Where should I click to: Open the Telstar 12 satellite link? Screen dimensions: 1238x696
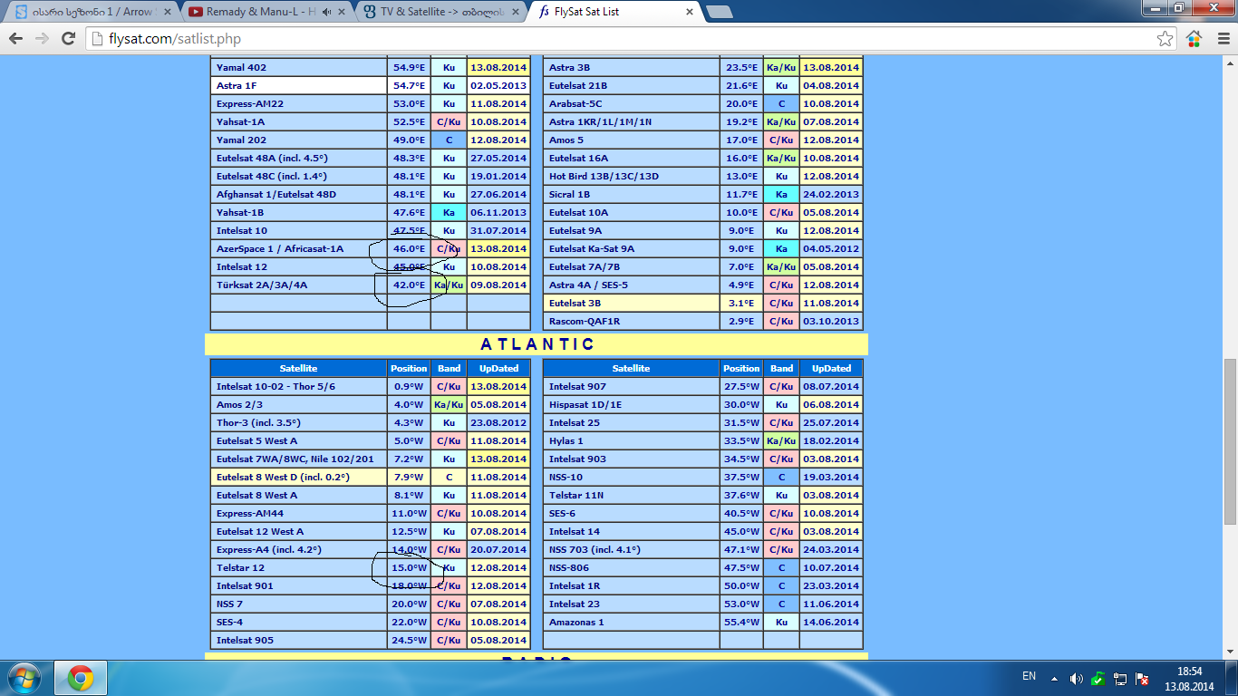(x=240, y=567)
